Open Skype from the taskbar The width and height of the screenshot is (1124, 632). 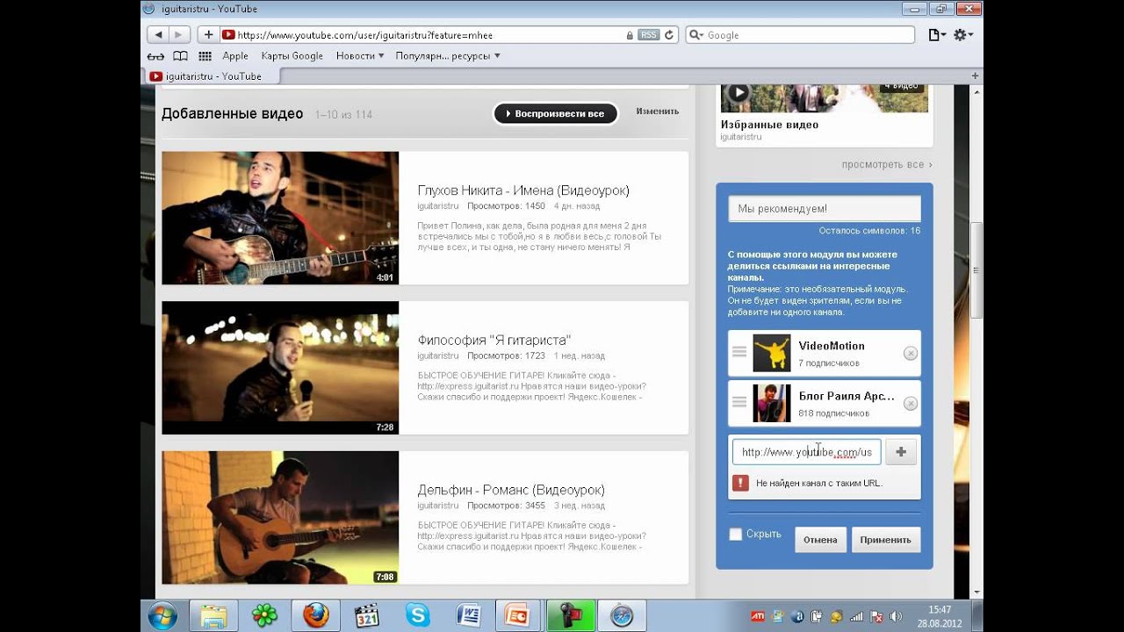417,616
